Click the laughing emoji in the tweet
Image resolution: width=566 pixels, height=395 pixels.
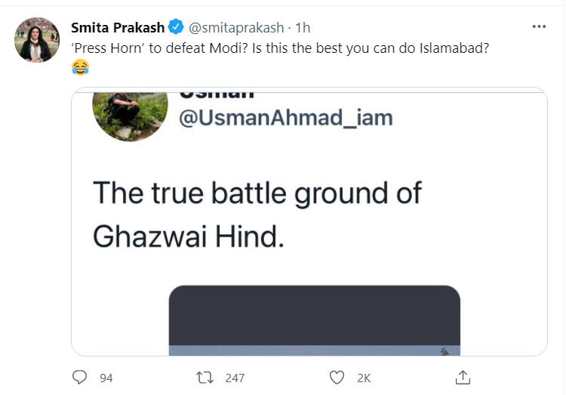(x=80, y=68)
